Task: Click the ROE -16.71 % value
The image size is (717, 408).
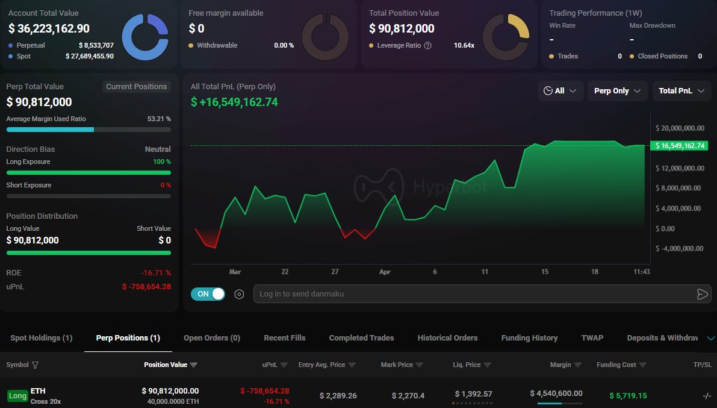Action: click(x=156, y=273)
